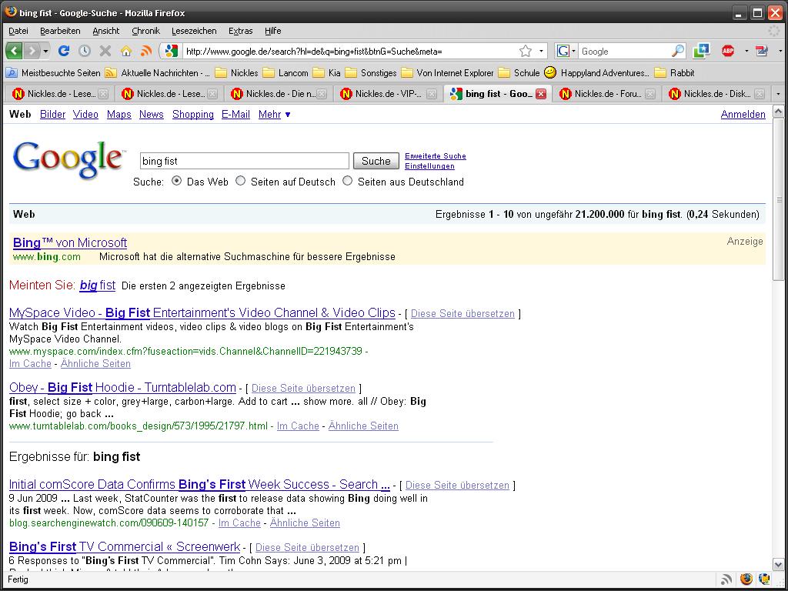
Task: Open the Obey Big Fist Hoodie result
Action: click(122, 388)
